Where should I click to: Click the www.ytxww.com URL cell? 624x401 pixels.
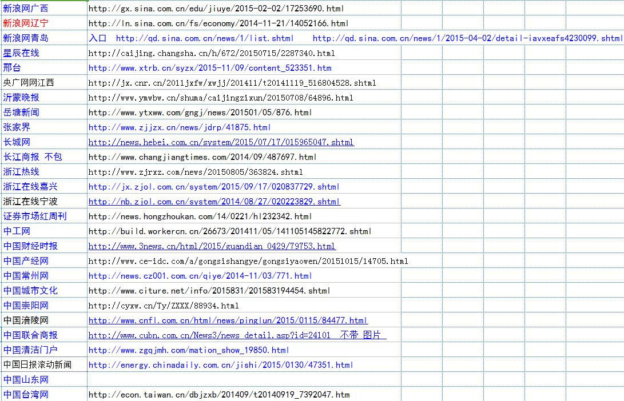(244, 112)
